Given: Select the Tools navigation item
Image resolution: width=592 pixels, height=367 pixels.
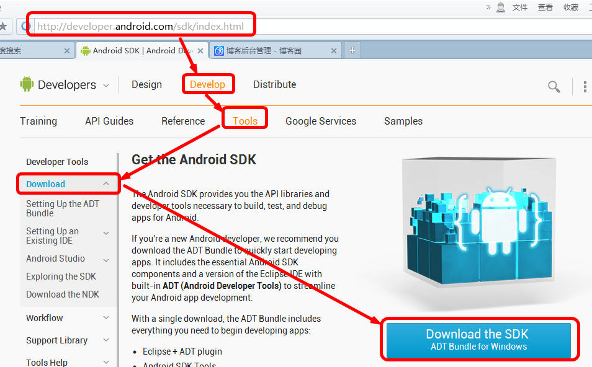Looking at the screenshot, I should [245, 121].
